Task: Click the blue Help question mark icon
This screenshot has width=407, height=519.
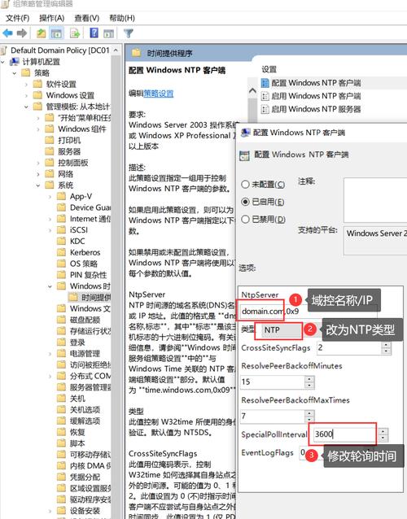Action: 94,33
